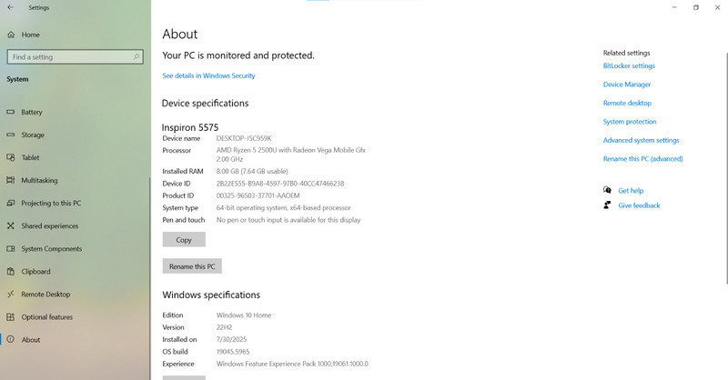The height and width of the screenshot is (380, 728).
Task: Select the Shared experiences icon
Action: (x=11, y=226)
